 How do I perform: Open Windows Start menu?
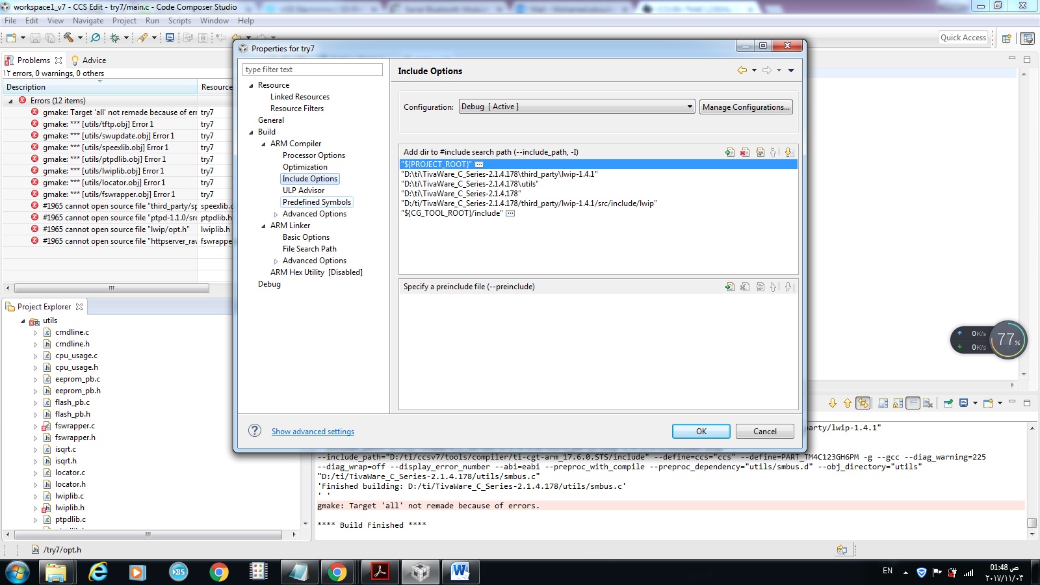pyautogui.click(x=18, y=572)
